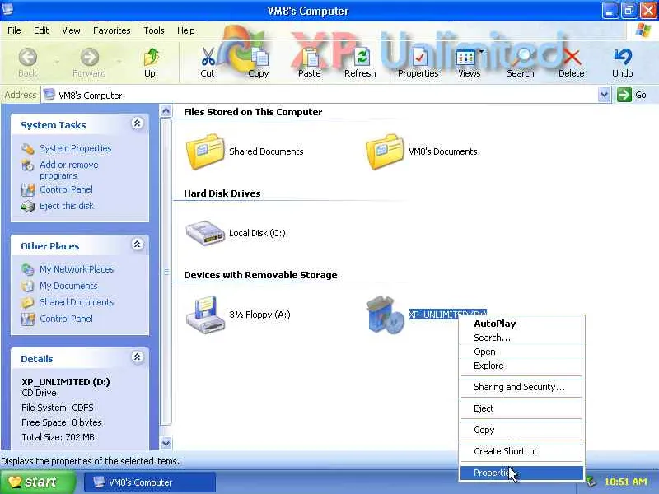
Task: Go up one folder level
Action: (x=150, y=63)
